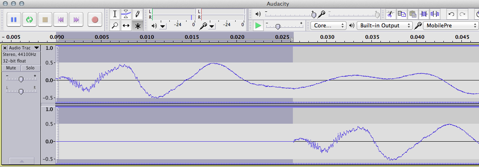Mute the audio track

pyautogui.click(x=11, y=68)
